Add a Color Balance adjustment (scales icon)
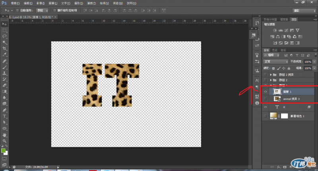Viewport: 318px width, 171px height. tap(278, 37)
